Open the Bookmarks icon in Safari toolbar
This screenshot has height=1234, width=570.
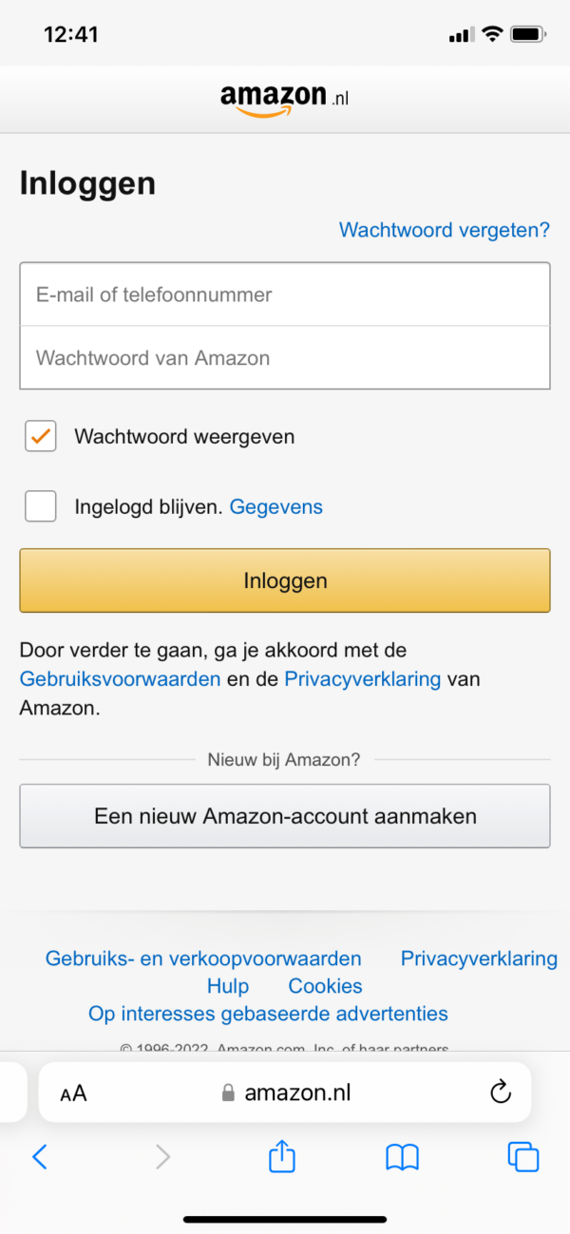tap(401, 1157)
